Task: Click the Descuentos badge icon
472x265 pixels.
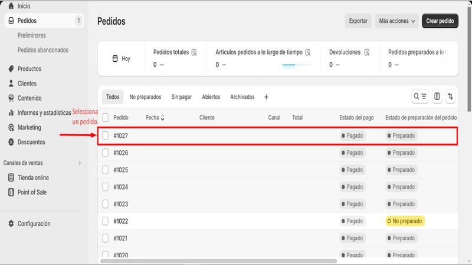Action: tap(11, 142)
